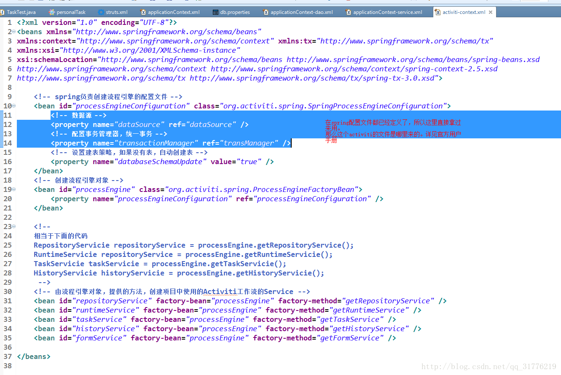Click the comment about 设置建表策略

tap(129, 152)
